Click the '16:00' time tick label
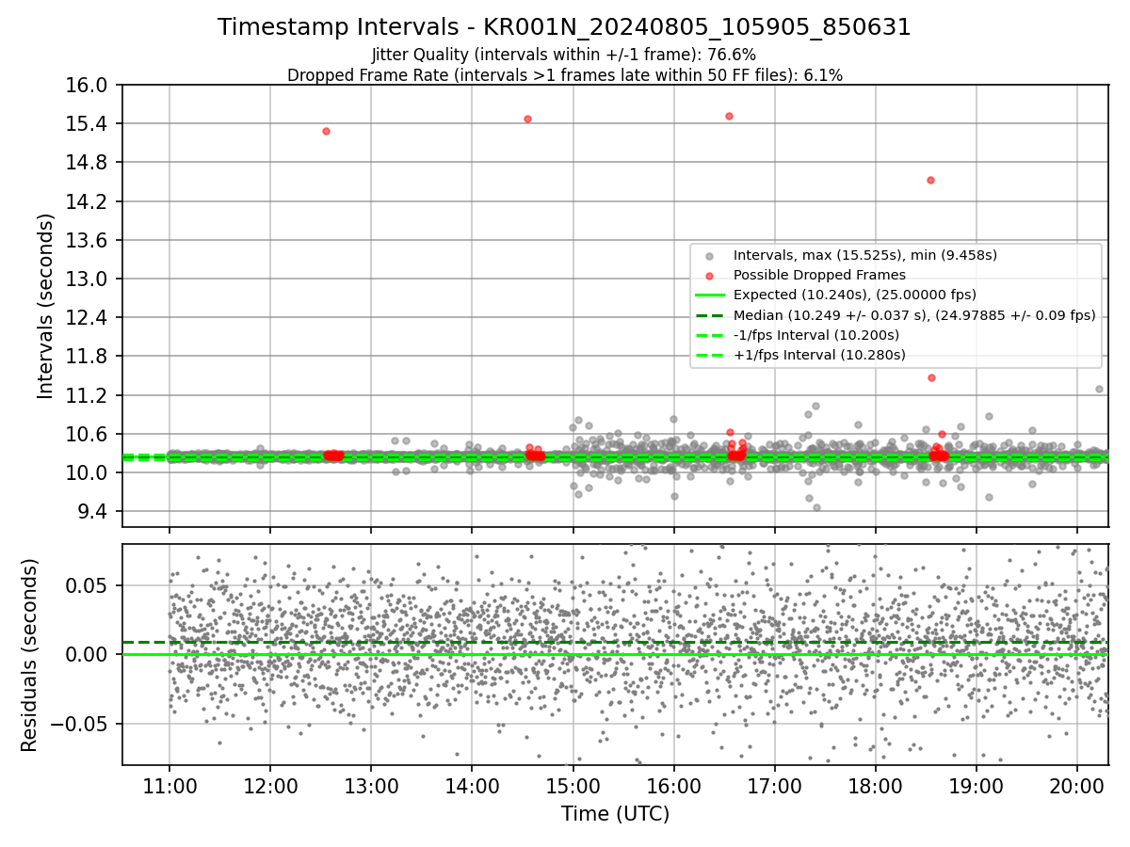 click(674, 786)
